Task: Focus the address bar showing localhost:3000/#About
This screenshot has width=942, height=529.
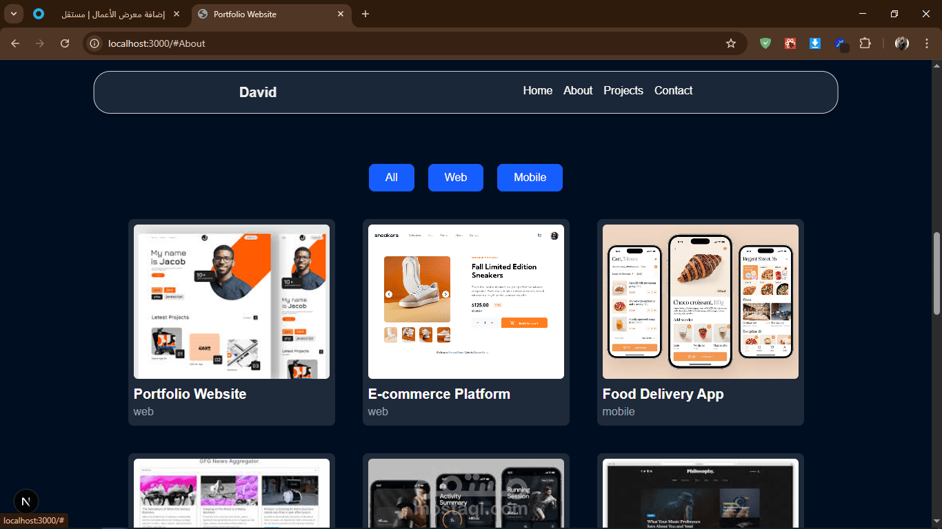Action: (414, 43)
